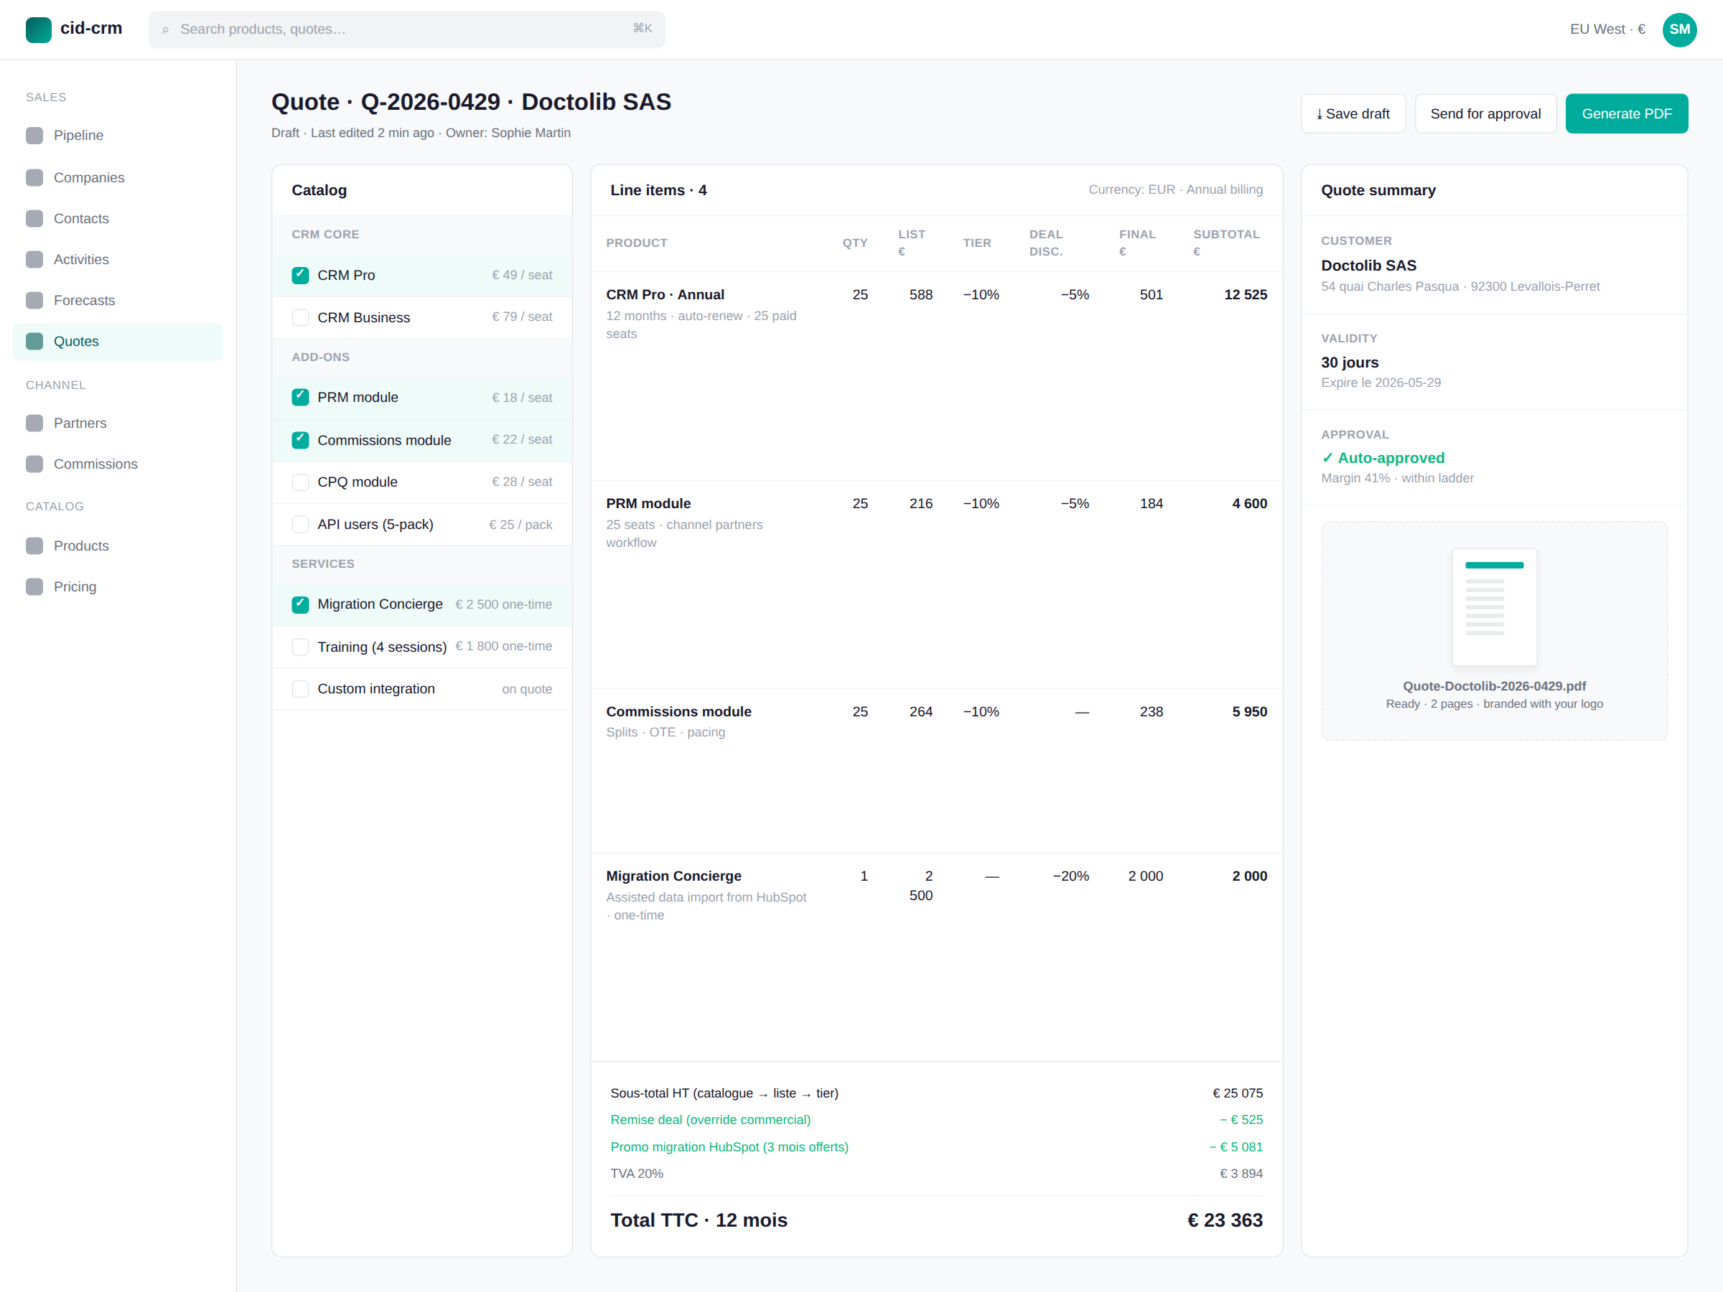Image resolution: width=1723 pixels, height=1292 pixels.
Task: Click the 588 list price of CRM Pro
Action: [x=920, y=294]
